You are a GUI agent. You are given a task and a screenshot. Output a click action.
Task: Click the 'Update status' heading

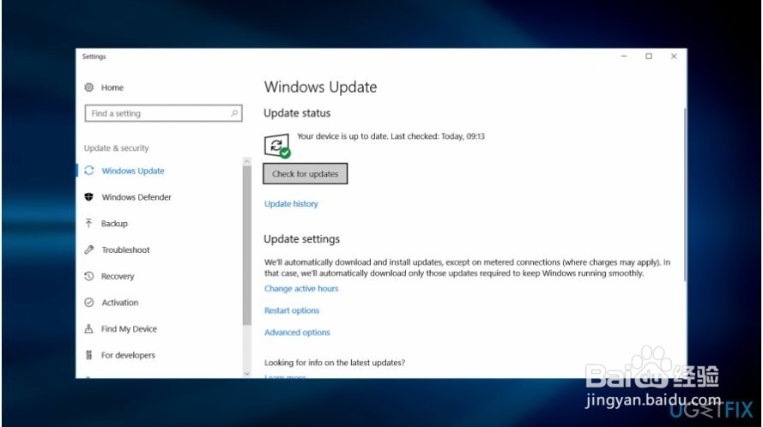(297, 113)
